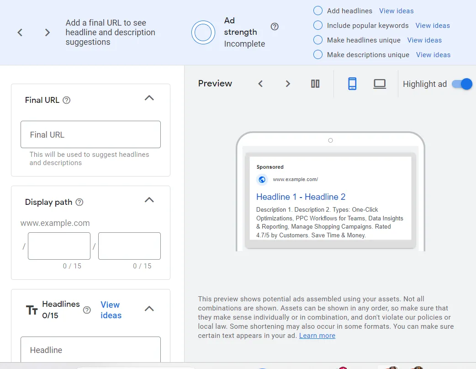
Task: Select 'Include popular keywords' radio circle
Action: coord(318,25)
